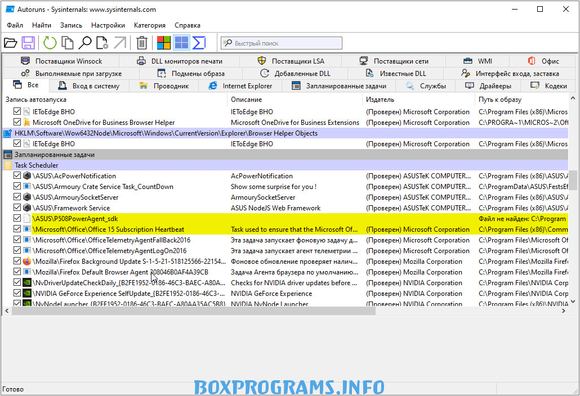The height and width of the screenshot is (396, 580).
Task: Click the Open file toolbar icon
Action: coord(10,43)
